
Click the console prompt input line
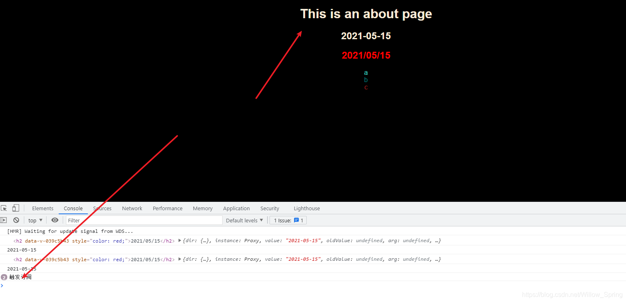[313, 285]
